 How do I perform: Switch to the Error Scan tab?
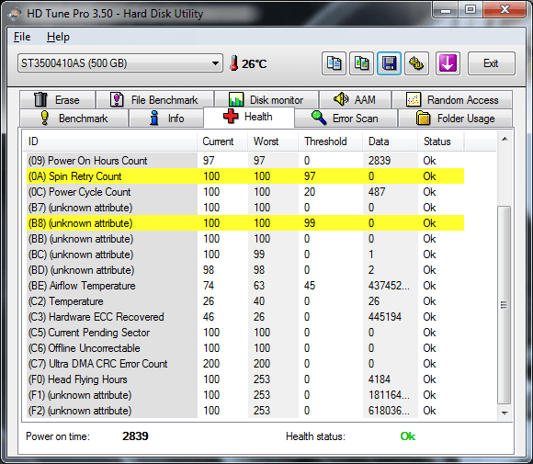[x=346, y=119]
